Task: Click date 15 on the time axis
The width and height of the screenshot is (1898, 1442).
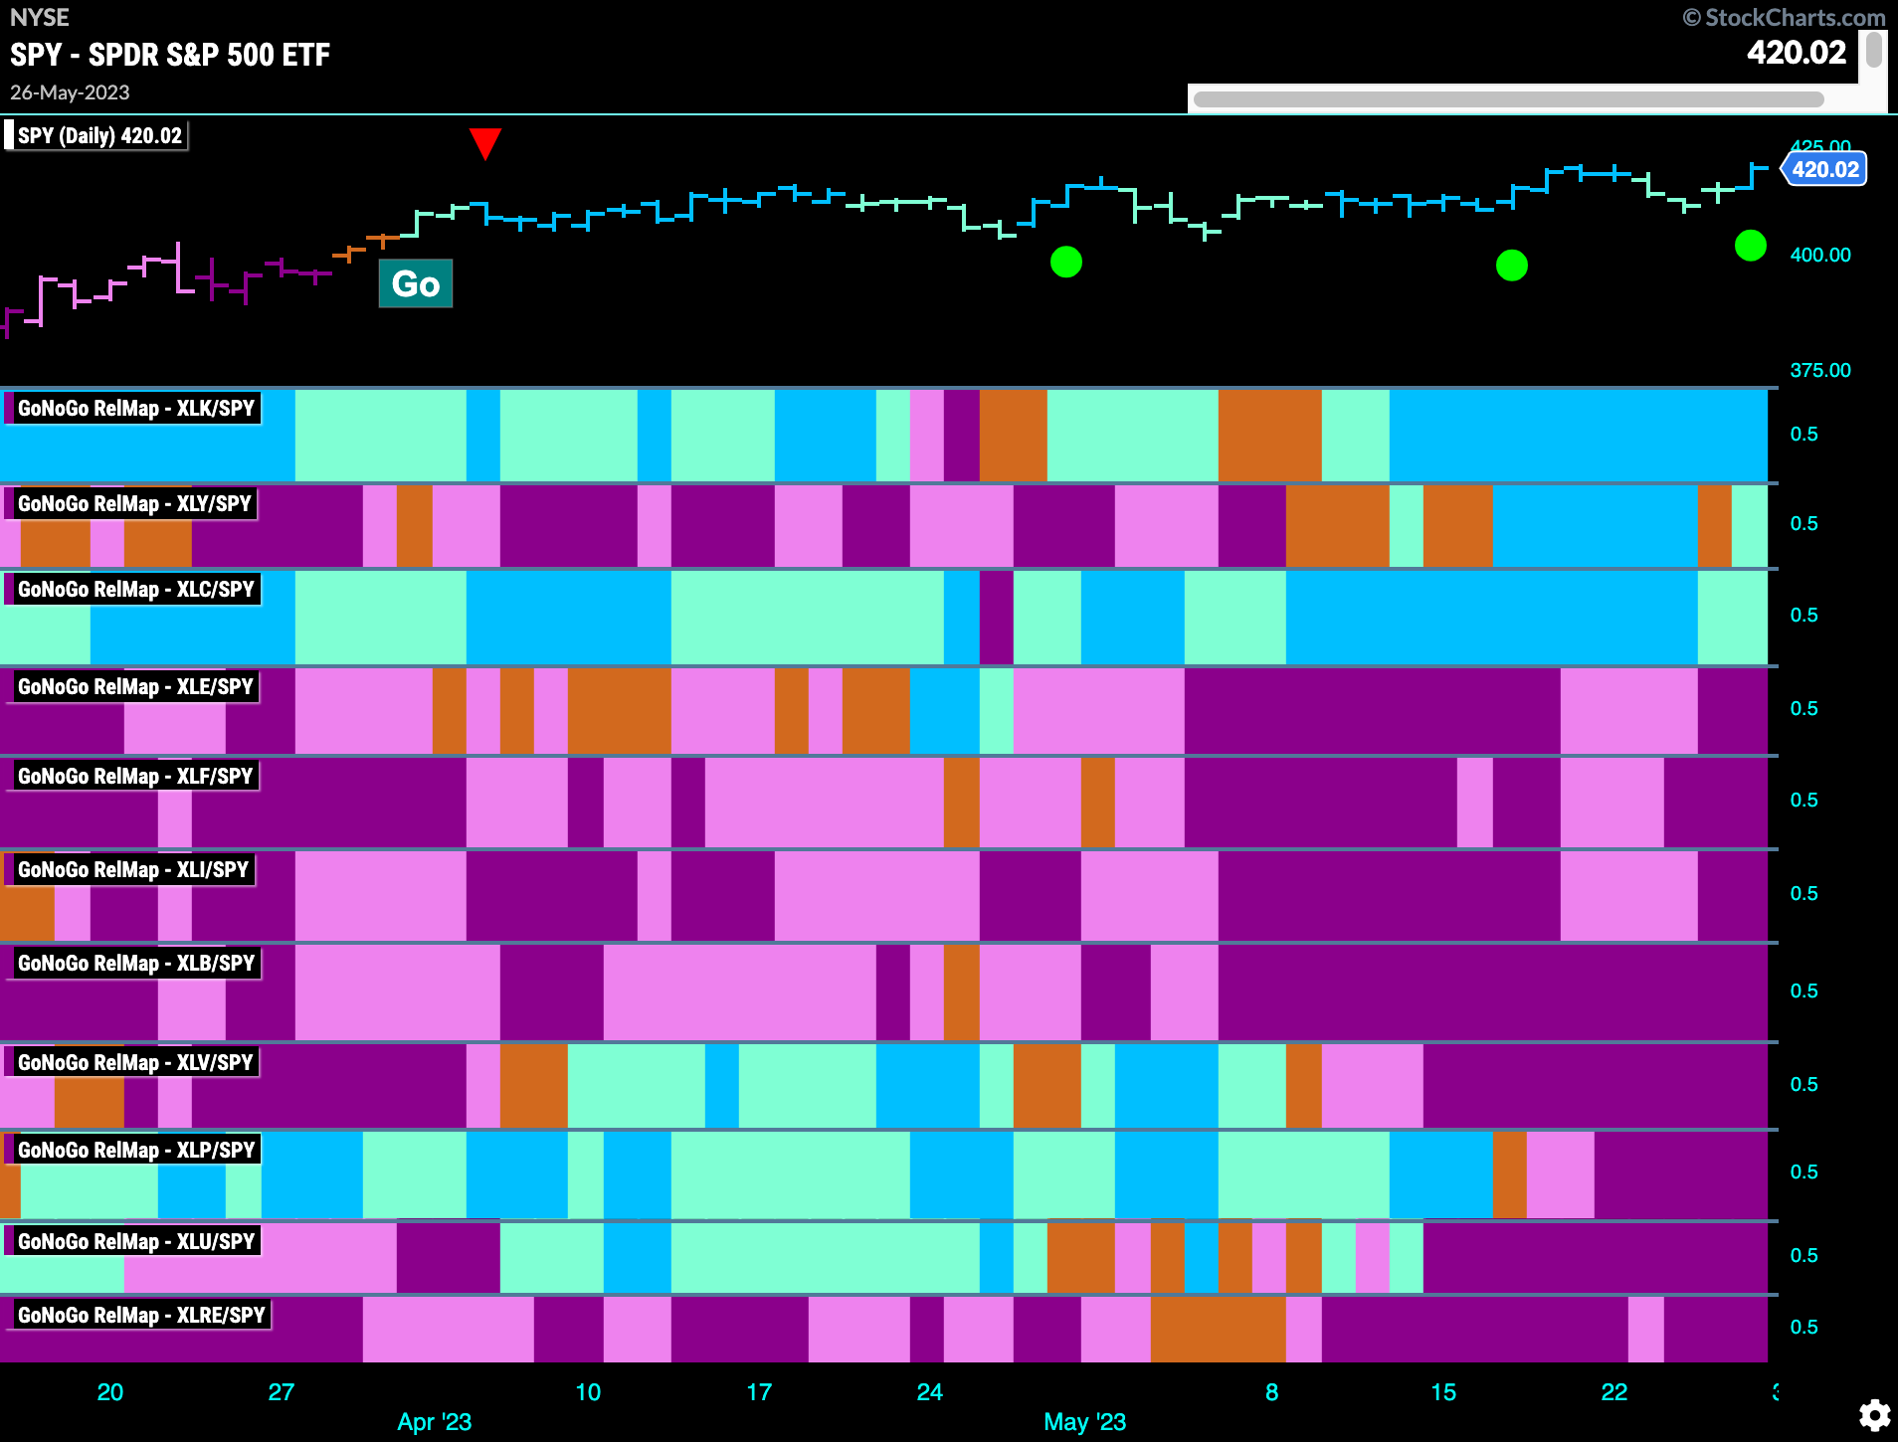Action: pyautogui.click(x=1443, y=1391)
